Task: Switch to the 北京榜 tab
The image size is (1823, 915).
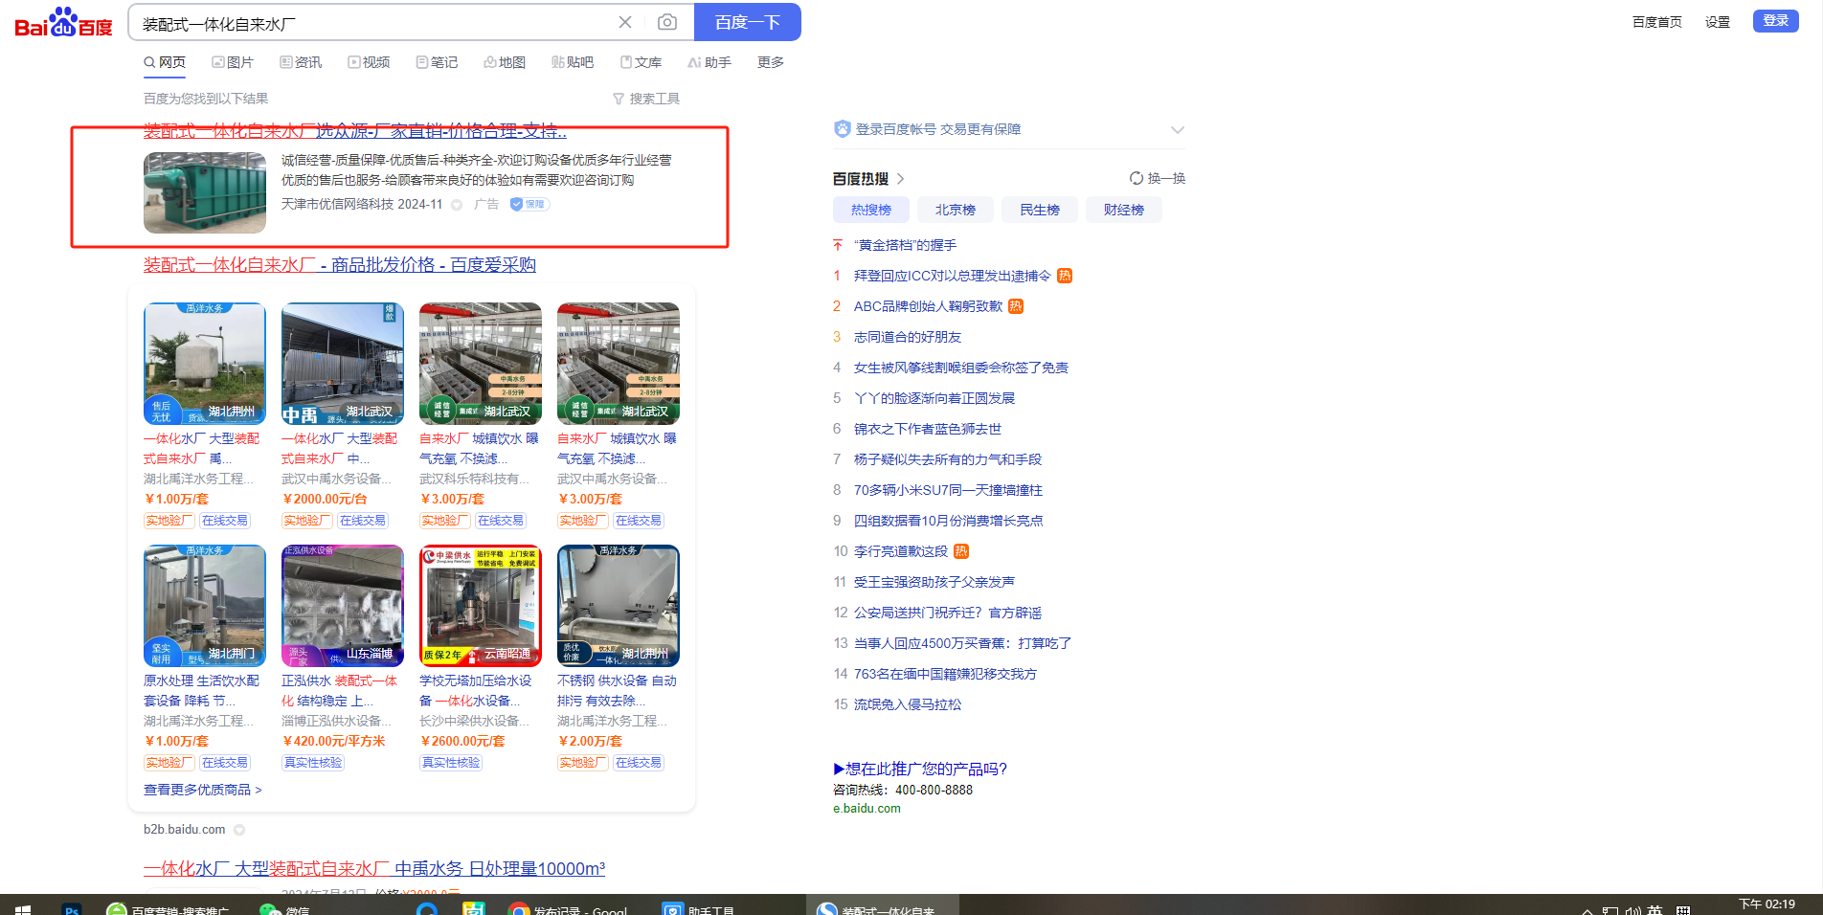Action: pos(956,210)
